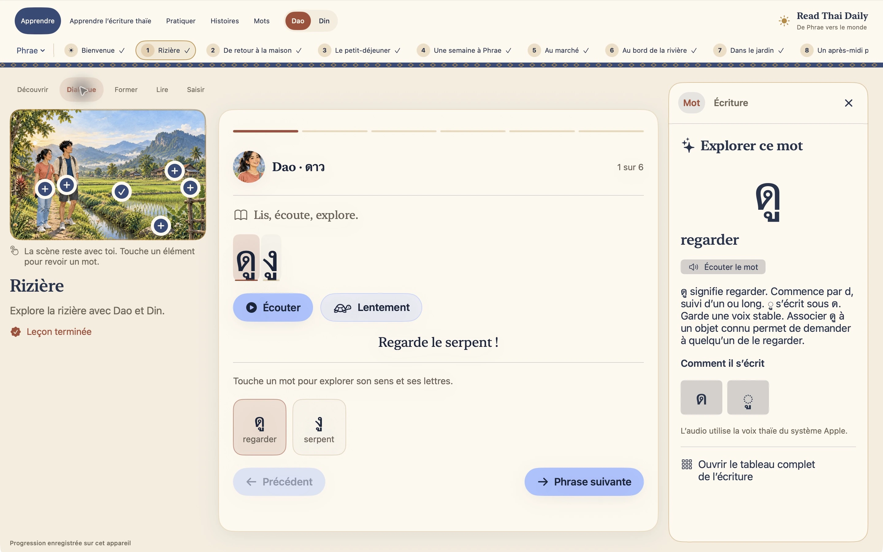883x552 pixels.
Task: Open the Phrae location dropdown
Action: (31, 50)
